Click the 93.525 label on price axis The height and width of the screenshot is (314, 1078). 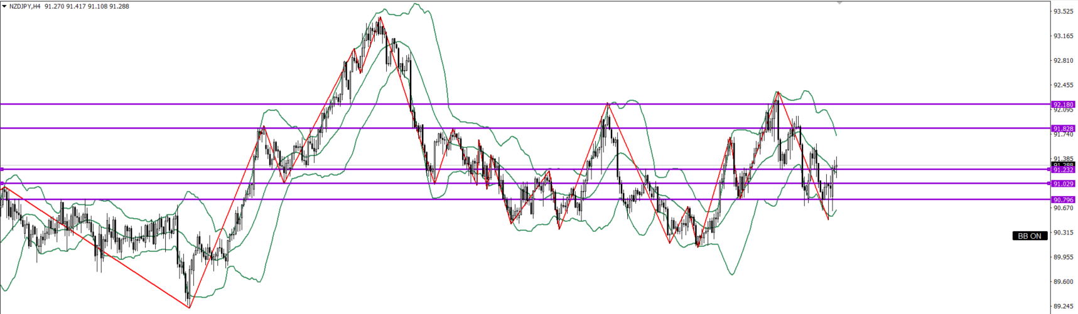coord(1063,11)
